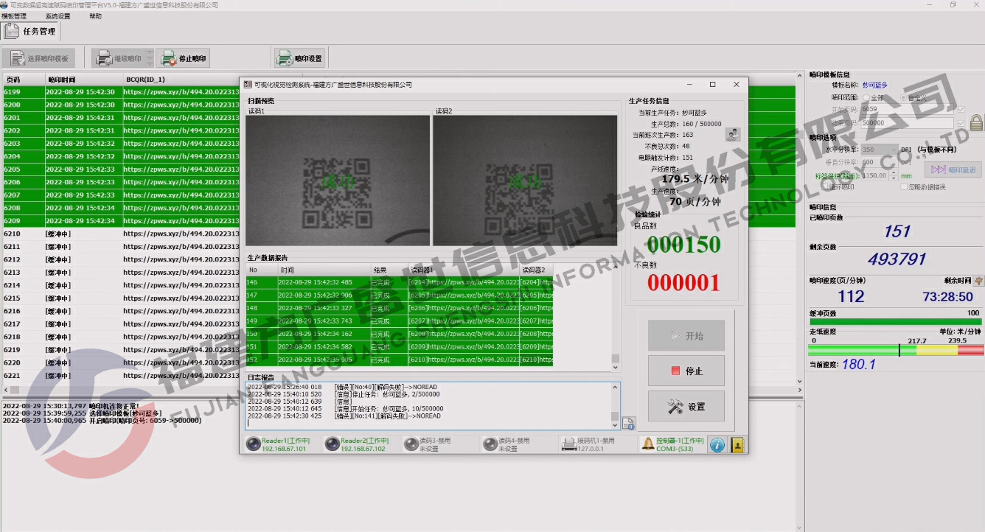Click the 设置 settings button with tools icon

686,407
